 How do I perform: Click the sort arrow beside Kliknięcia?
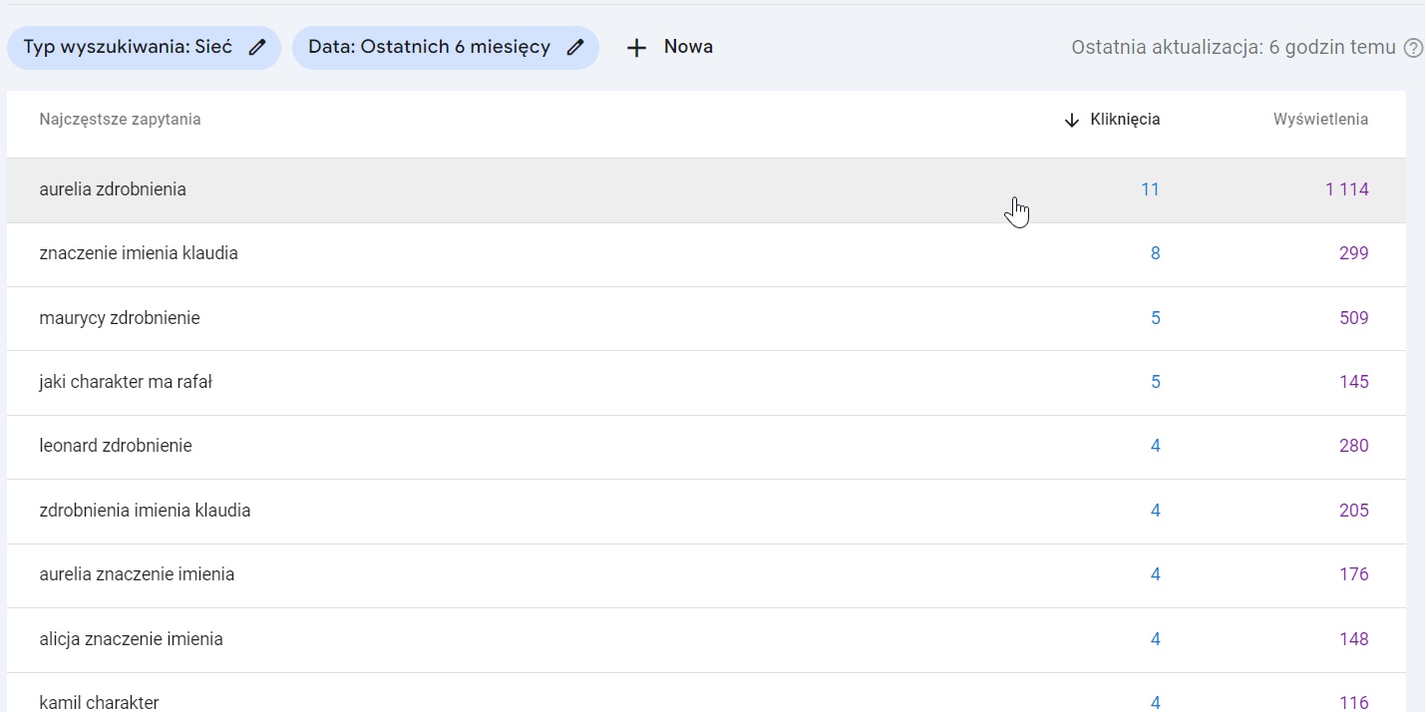click(1072, 120)
